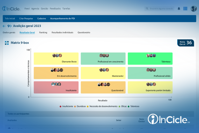Go back with the left arrow

click(x=4, y=26)
